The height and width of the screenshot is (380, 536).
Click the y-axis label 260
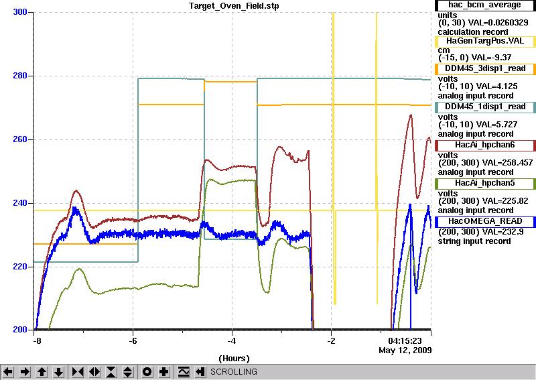click(20, 139)
